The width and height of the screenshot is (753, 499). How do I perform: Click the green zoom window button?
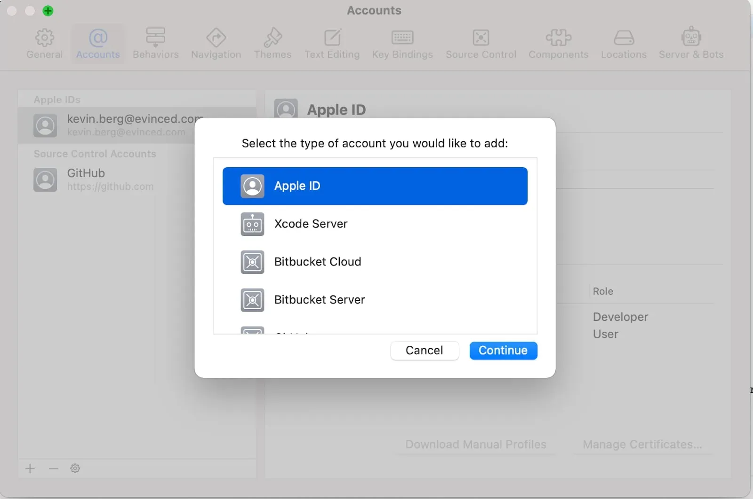click(48, 11)
